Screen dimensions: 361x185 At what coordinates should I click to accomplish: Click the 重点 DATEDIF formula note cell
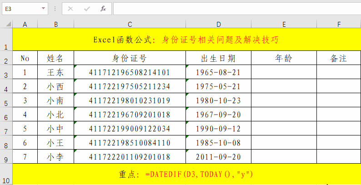point(187,174)
